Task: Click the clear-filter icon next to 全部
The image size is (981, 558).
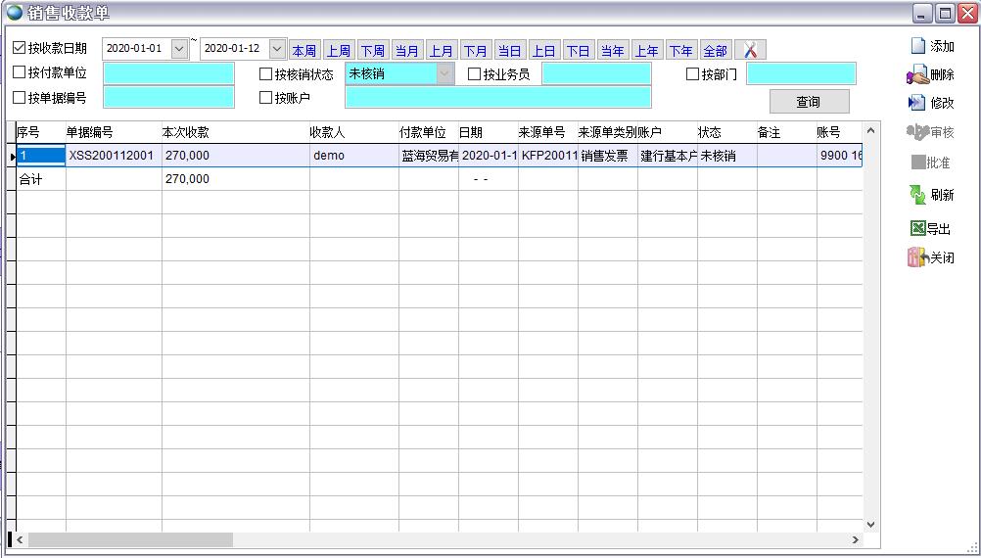Action: (x=750, y=51)
